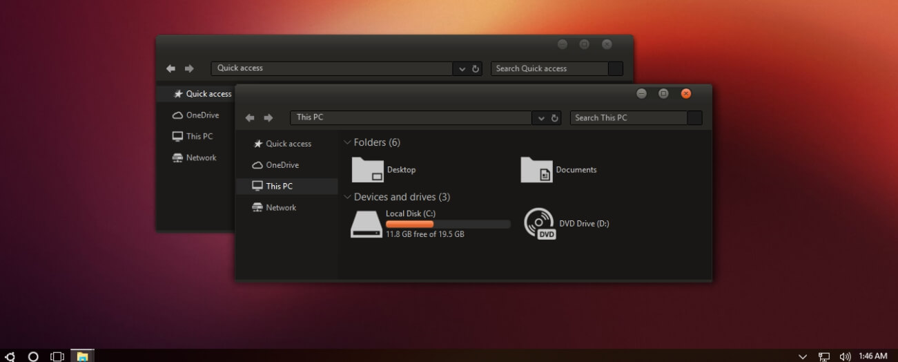The width and height of the screenshot is (898, 362).
Task: Go back in the Quick access window
Action: [x=170, y=69]
